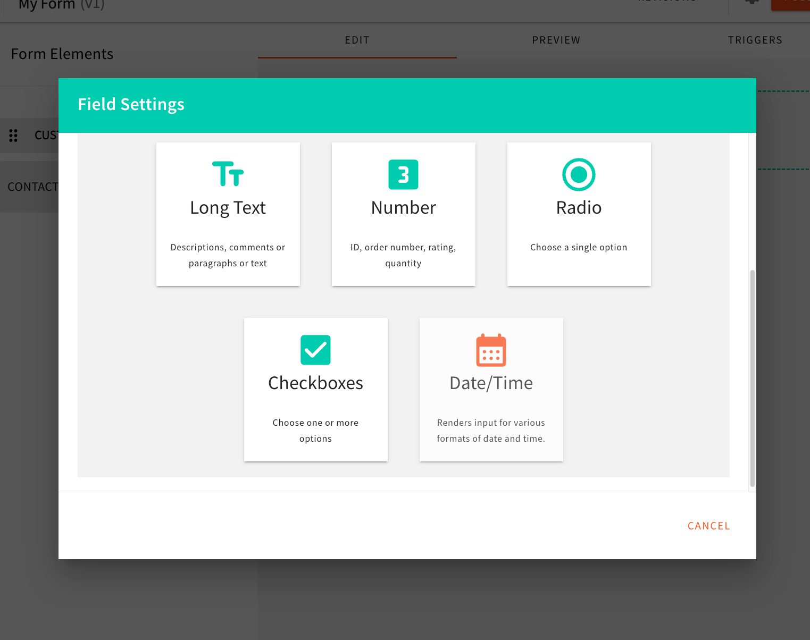Pick the 'Choose a single option' description

click(x=579, y=247)
